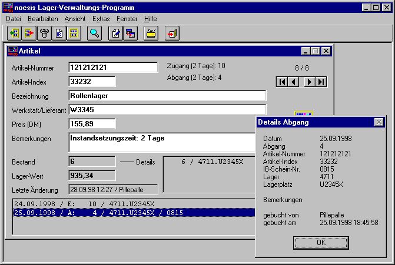Viewport: 395px width, 265px height.
Task: Open the Hilfe menu
Action: (150, 19)
